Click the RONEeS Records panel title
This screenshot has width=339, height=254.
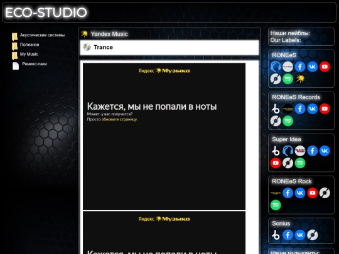[296, 97]
